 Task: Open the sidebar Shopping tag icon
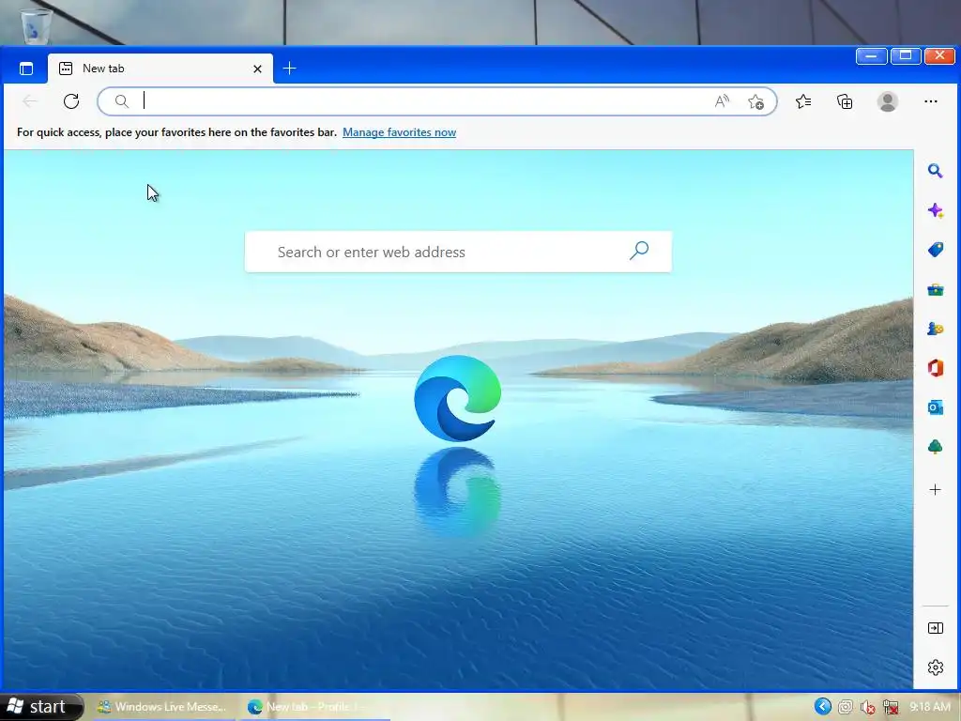(x=935, y=250)
